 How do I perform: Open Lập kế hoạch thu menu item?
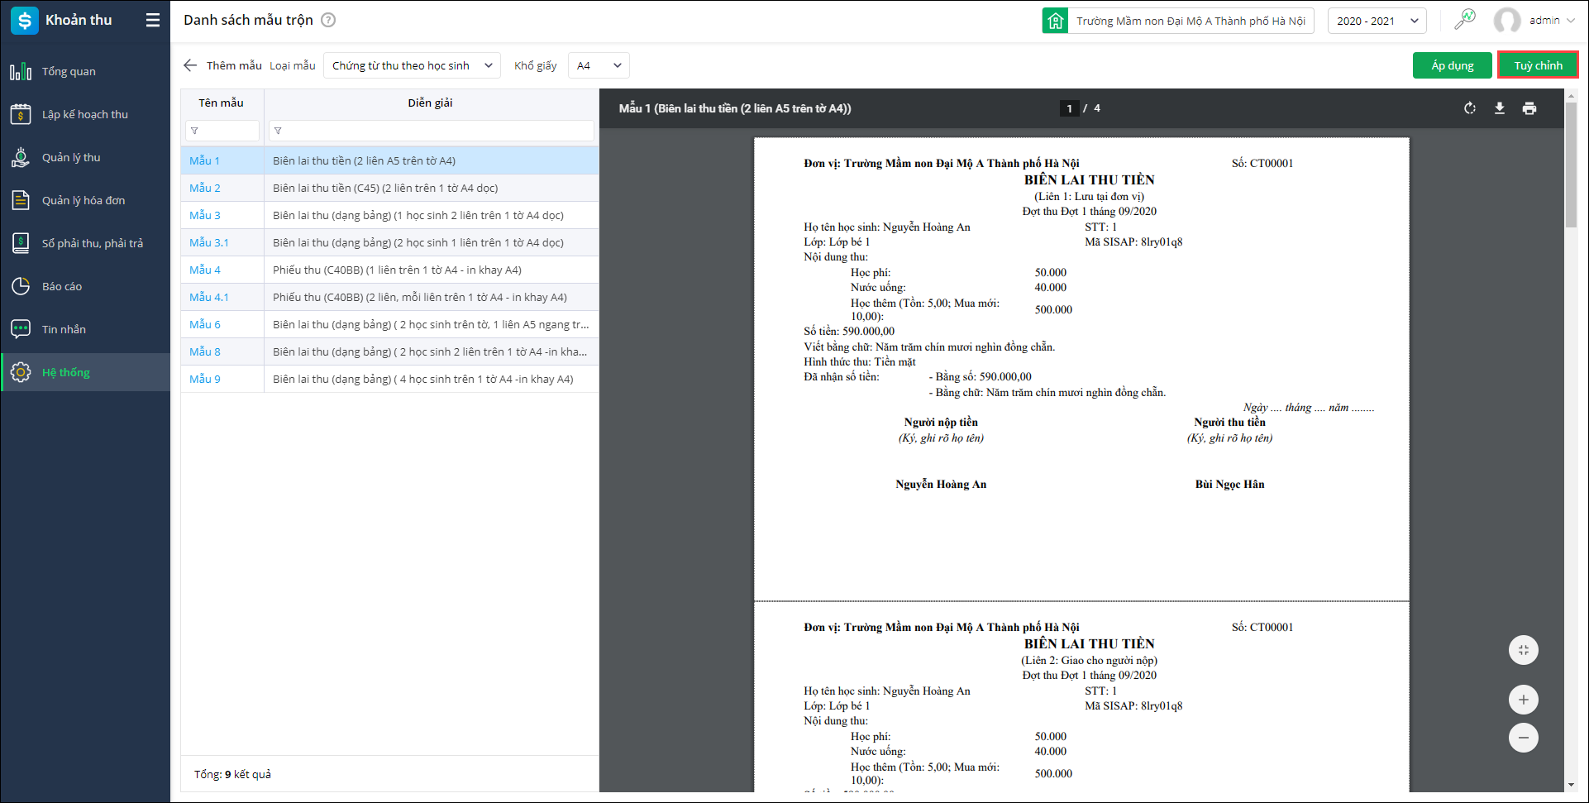click(86, 114)
